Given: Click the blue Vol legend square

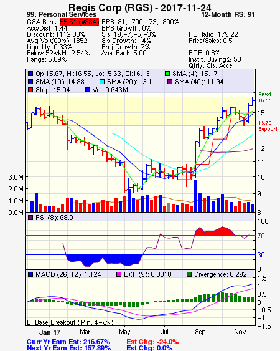Looking at the screenshot, I should 88,90.
